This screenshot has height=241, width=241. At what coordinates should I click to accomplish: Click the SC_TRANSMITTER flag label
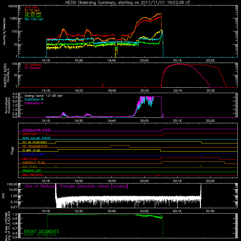35,146
